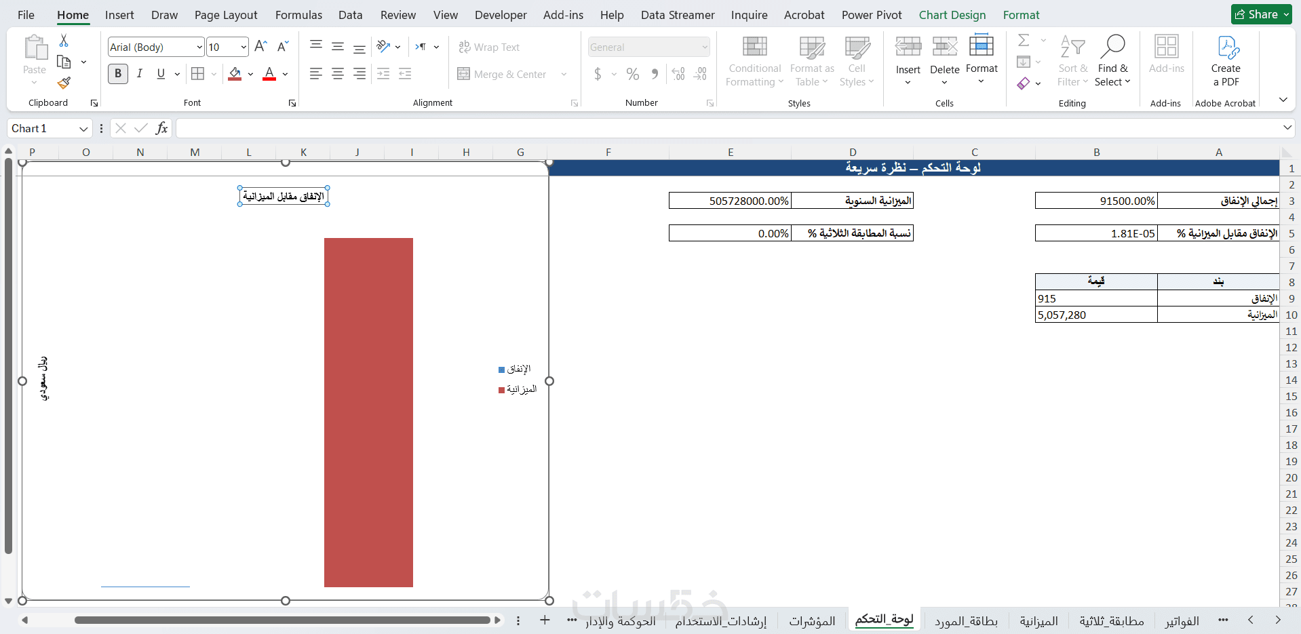Screen dimensions: 1301x634
Task: Click the horizontal scrollbar thumb
Action: click(x=282, y=620)
